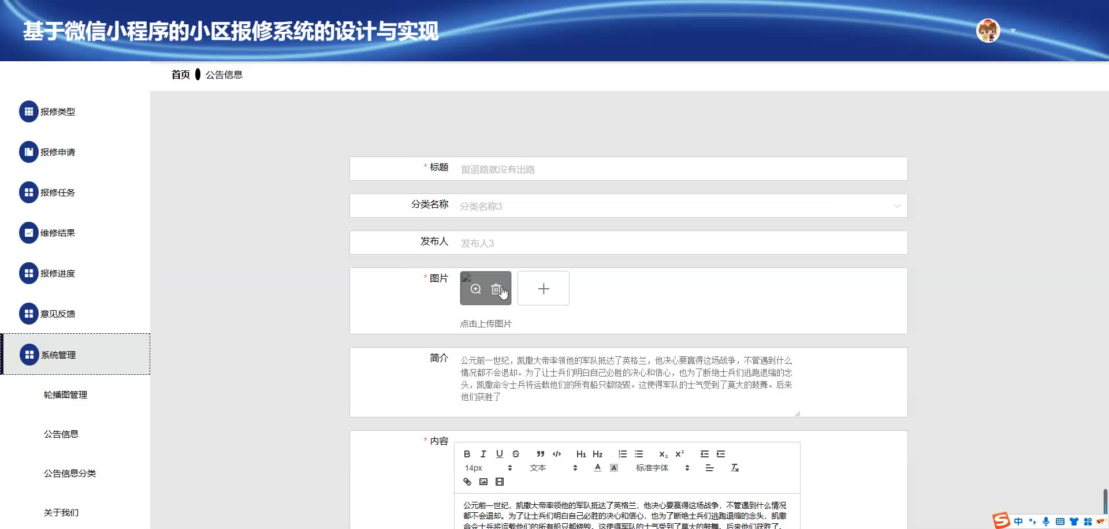Screen dimensions: 1109x529
Task: Toggle bold formatting
Action: pyautogui.click(x=467, y=454)
